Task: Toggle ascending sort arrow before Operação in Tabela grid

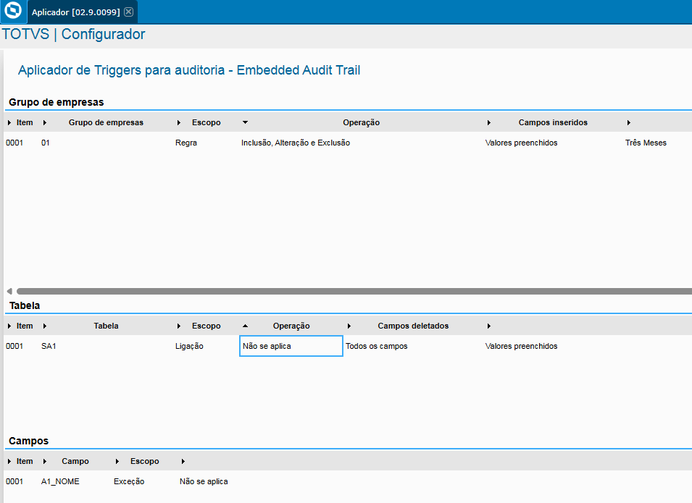Action: point(246,326)
